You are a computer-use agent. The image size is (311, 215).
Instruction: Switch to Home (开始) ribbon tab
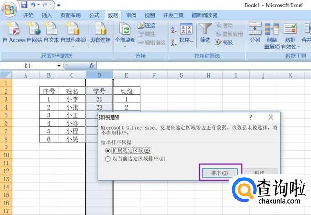click(28, 15)
